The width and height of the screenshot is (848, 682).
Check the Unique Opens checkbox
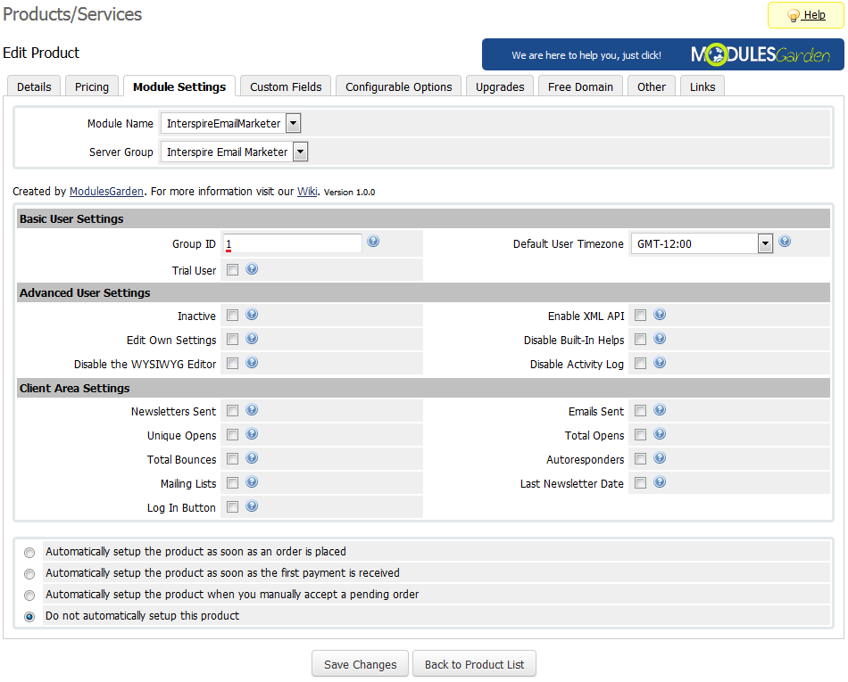tap(233, 435)
